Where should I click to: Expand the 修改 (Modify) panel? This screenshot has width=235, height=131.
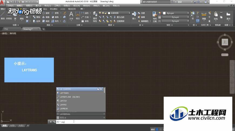pyautogui.click(x=50, y=25)
